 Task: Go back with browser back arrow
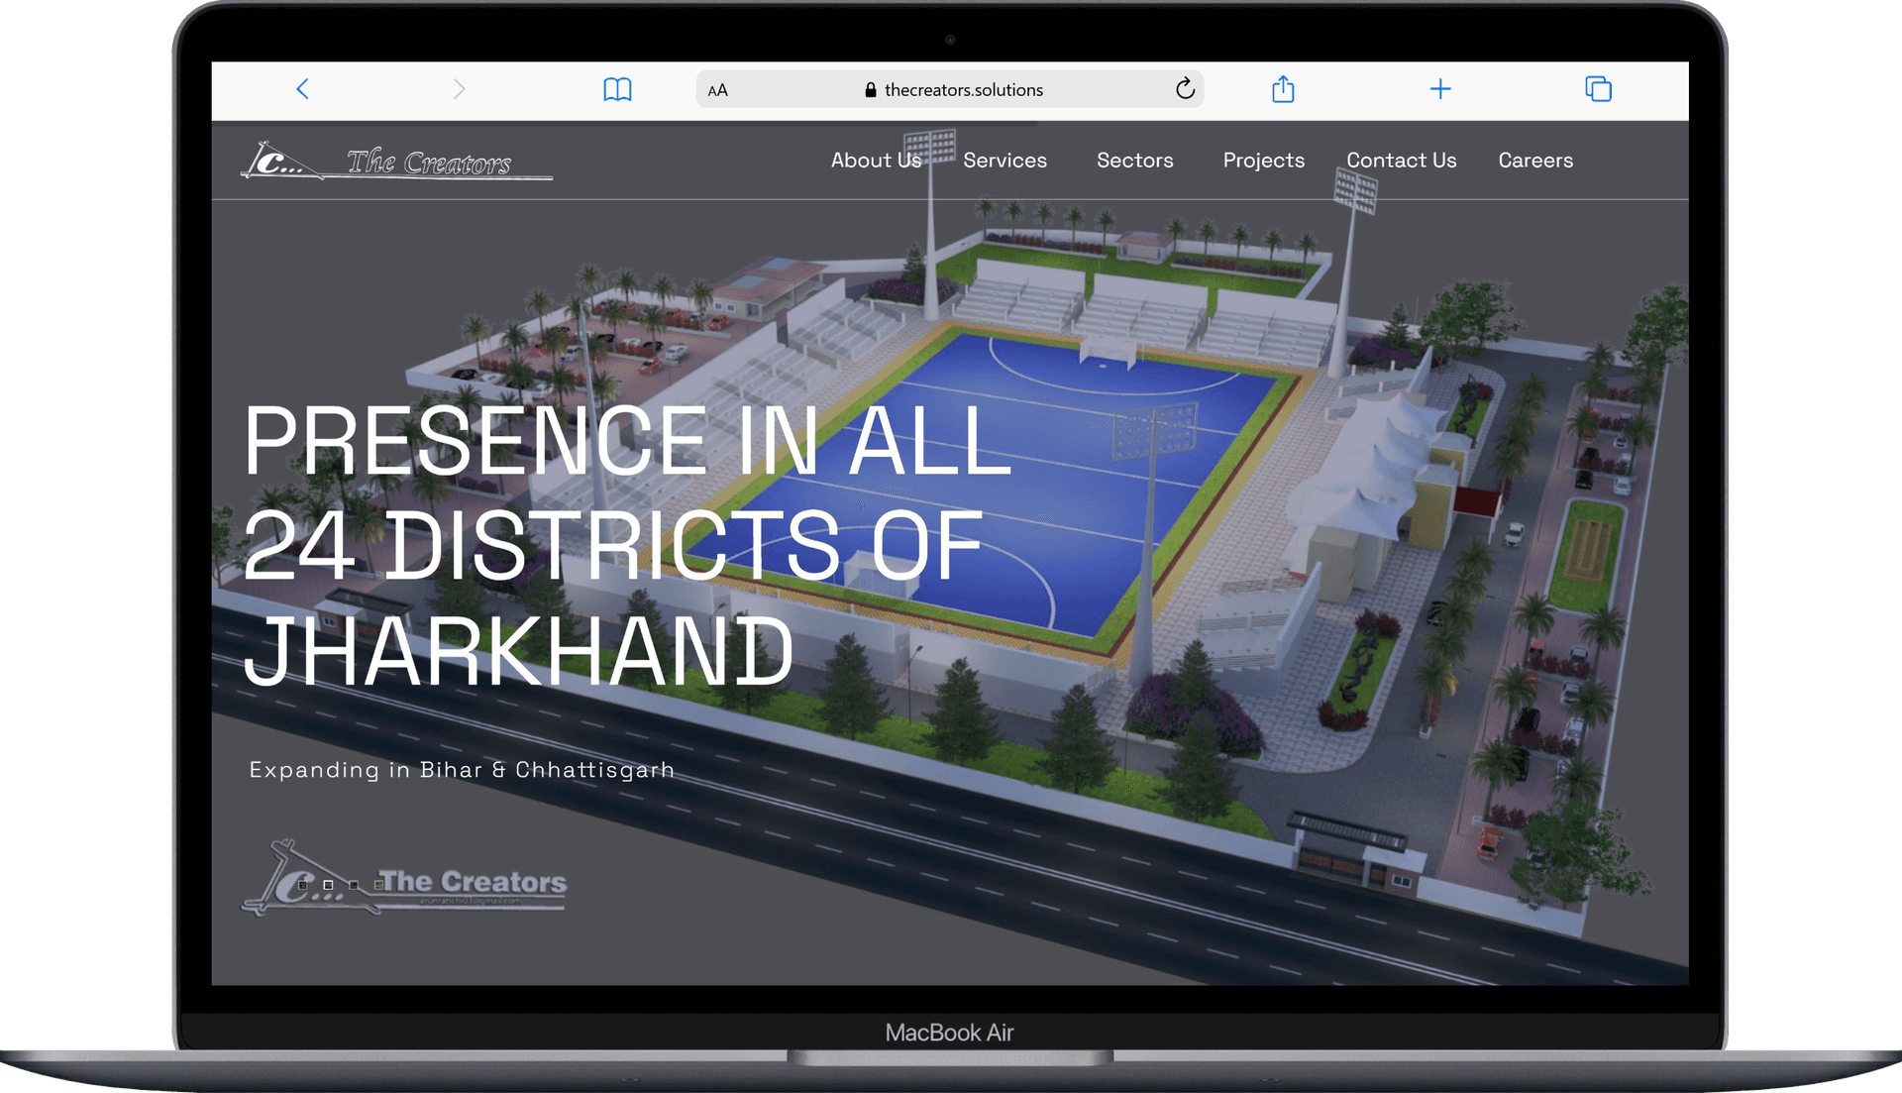point(303,89)
